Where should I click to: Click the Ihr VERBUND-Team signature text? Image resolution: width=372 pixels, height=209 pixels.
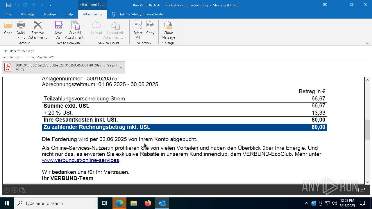[68, 179]
